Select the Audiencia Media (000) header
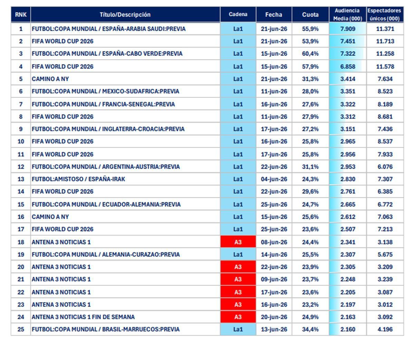 [x=347, y=15]
